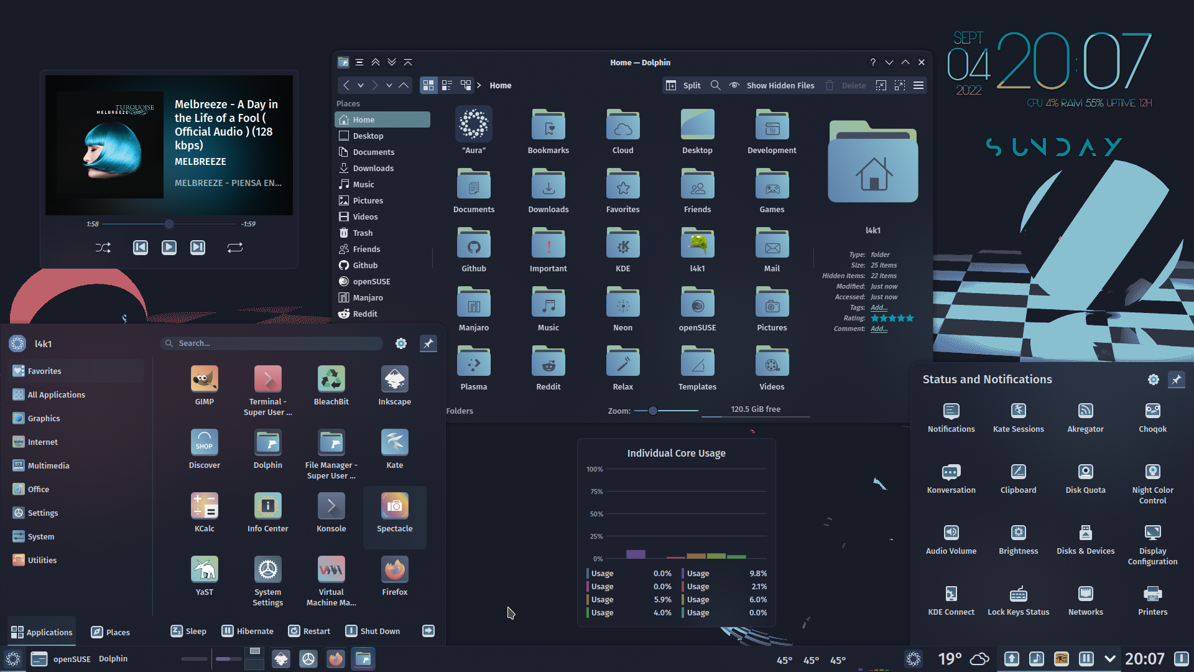This screenshot has width=1194, height=672.
Task: Select the Utilities category
Action: (x=76, y=560)
